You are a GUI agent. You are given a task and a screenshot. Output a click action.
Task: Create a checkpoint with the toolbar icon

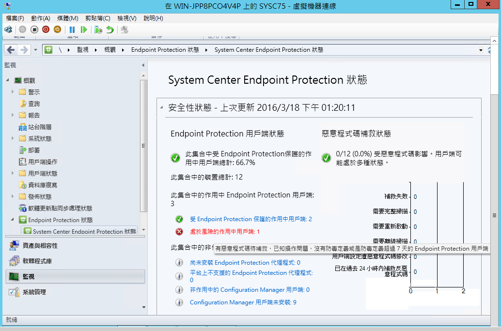[x=98, y=30]
